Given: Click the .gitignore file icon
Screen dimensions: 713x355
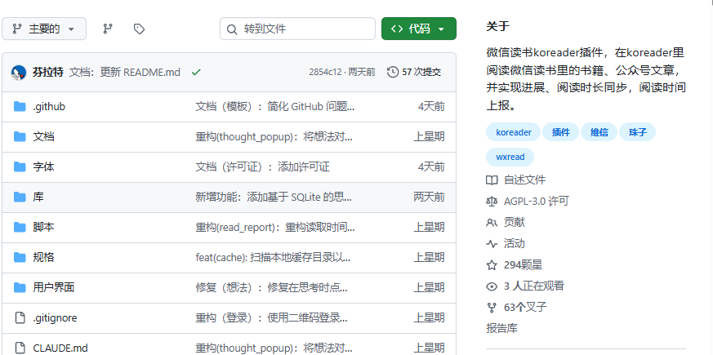Looking at the screenshot, I should [20, 317].
